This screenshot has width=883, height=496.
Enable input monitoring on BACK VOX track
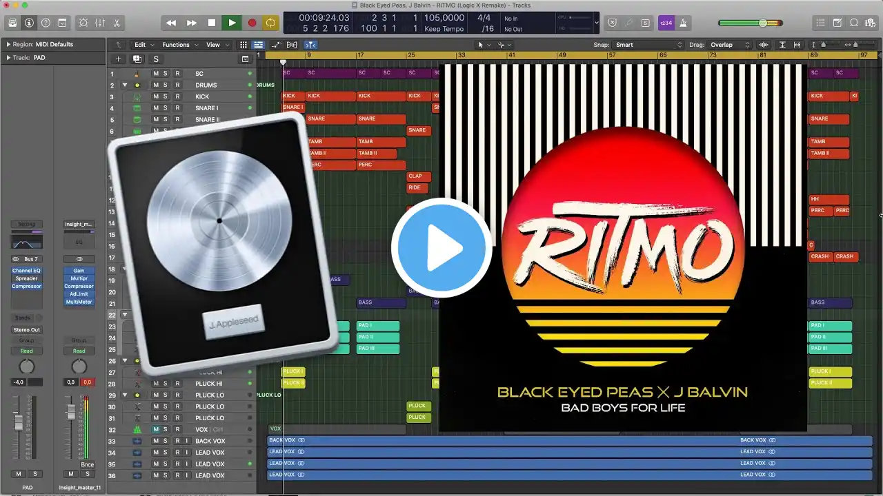pos(186,441)
